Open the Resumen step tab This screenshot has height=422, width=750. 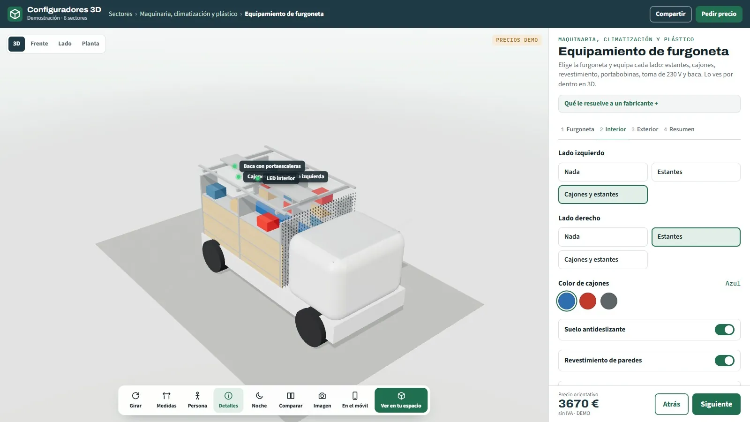679,129
